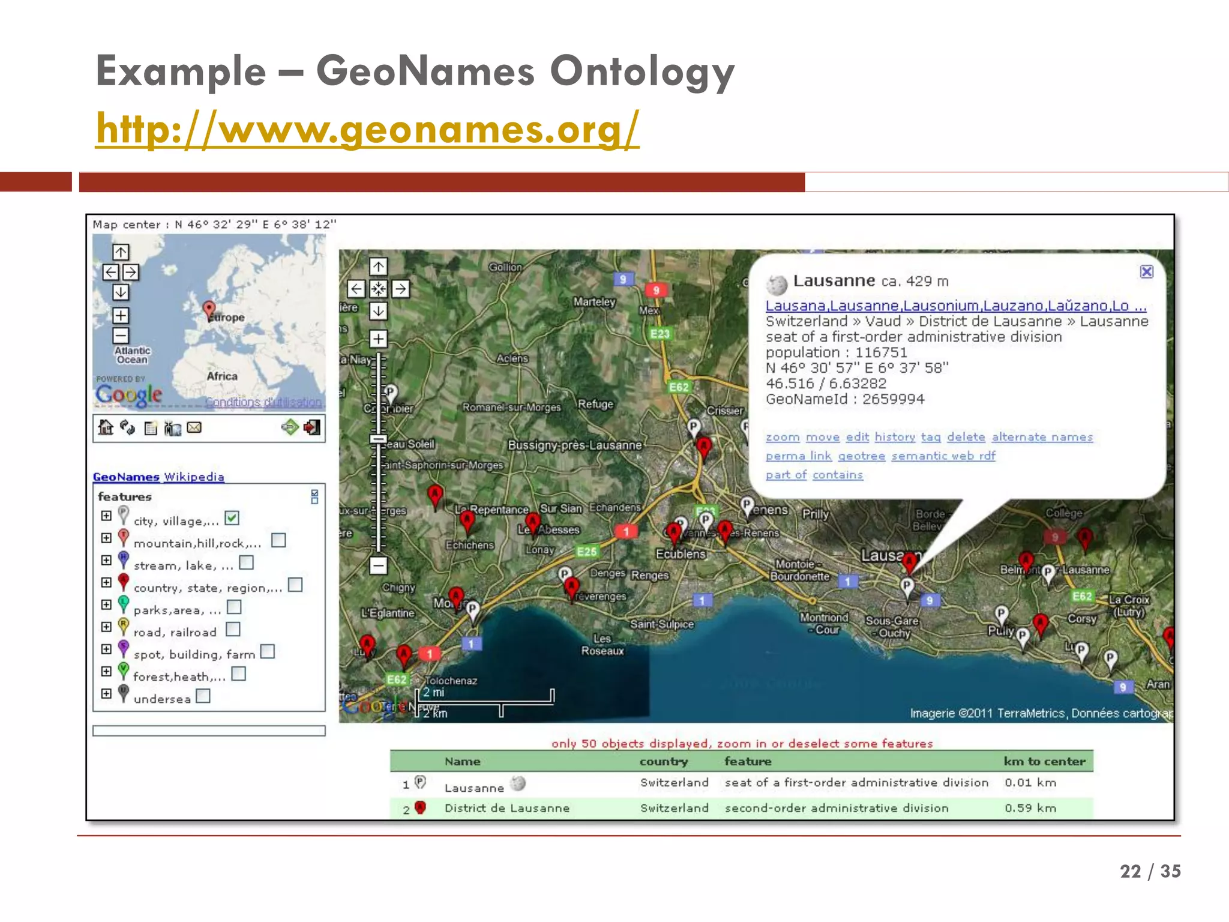
Task: Click the perma link in the bubble
Action: pyautogui.click(x=799, y=456)
